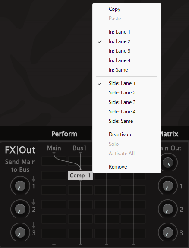Viewport: 189px width, 248px height.
Task: Click the down arrow above send 2
Action: 33,202
